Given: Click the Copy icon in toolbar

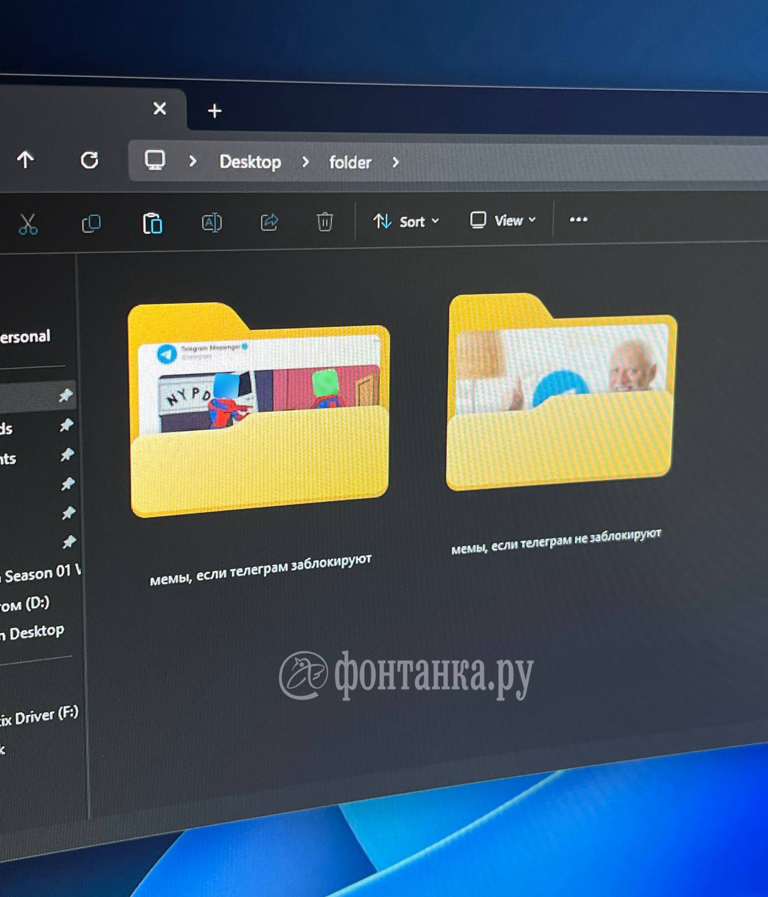Looking at the screenshot, I should (x=91, y=224).
